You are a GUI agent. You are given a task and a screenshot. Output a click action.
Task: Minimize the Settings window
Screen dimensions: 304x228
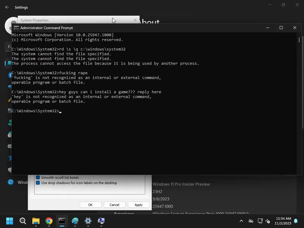(x=270, y=5)
